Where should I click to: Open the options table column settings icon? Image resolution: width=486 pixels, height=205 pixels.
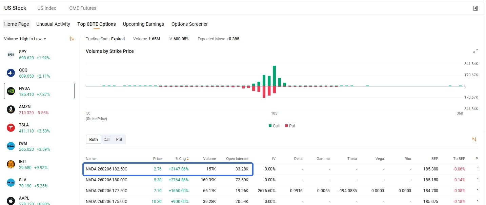pos(474,139)
